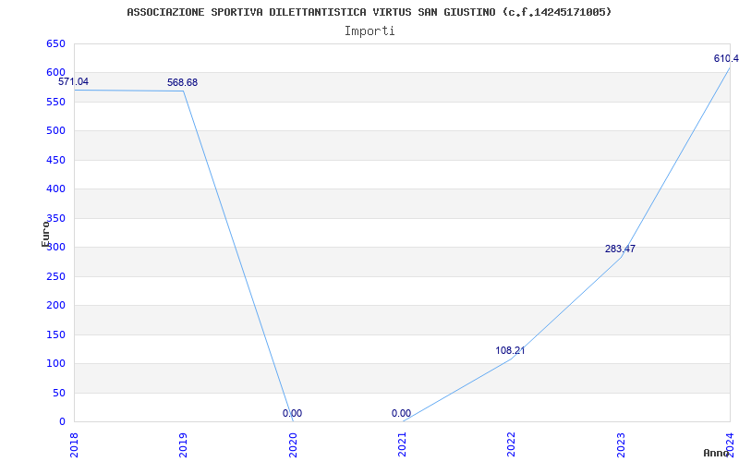
Task: Select the 108.21 data label
Action: pos(510,351)
